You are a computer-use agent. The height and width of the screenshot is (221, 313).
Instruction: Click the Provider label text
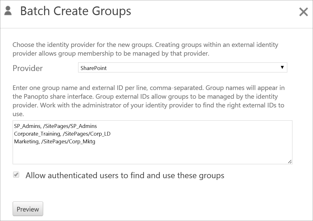click(28, 68)
